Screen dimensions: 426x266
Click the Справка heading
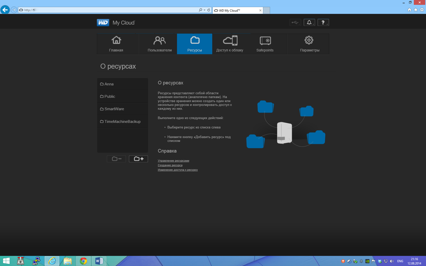point(167,151)
